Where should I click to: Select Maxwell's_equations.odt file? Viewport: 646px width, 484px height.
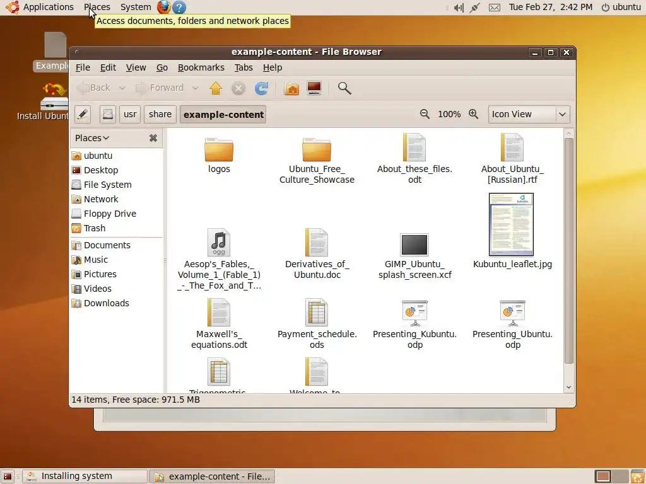click(219, 325)
